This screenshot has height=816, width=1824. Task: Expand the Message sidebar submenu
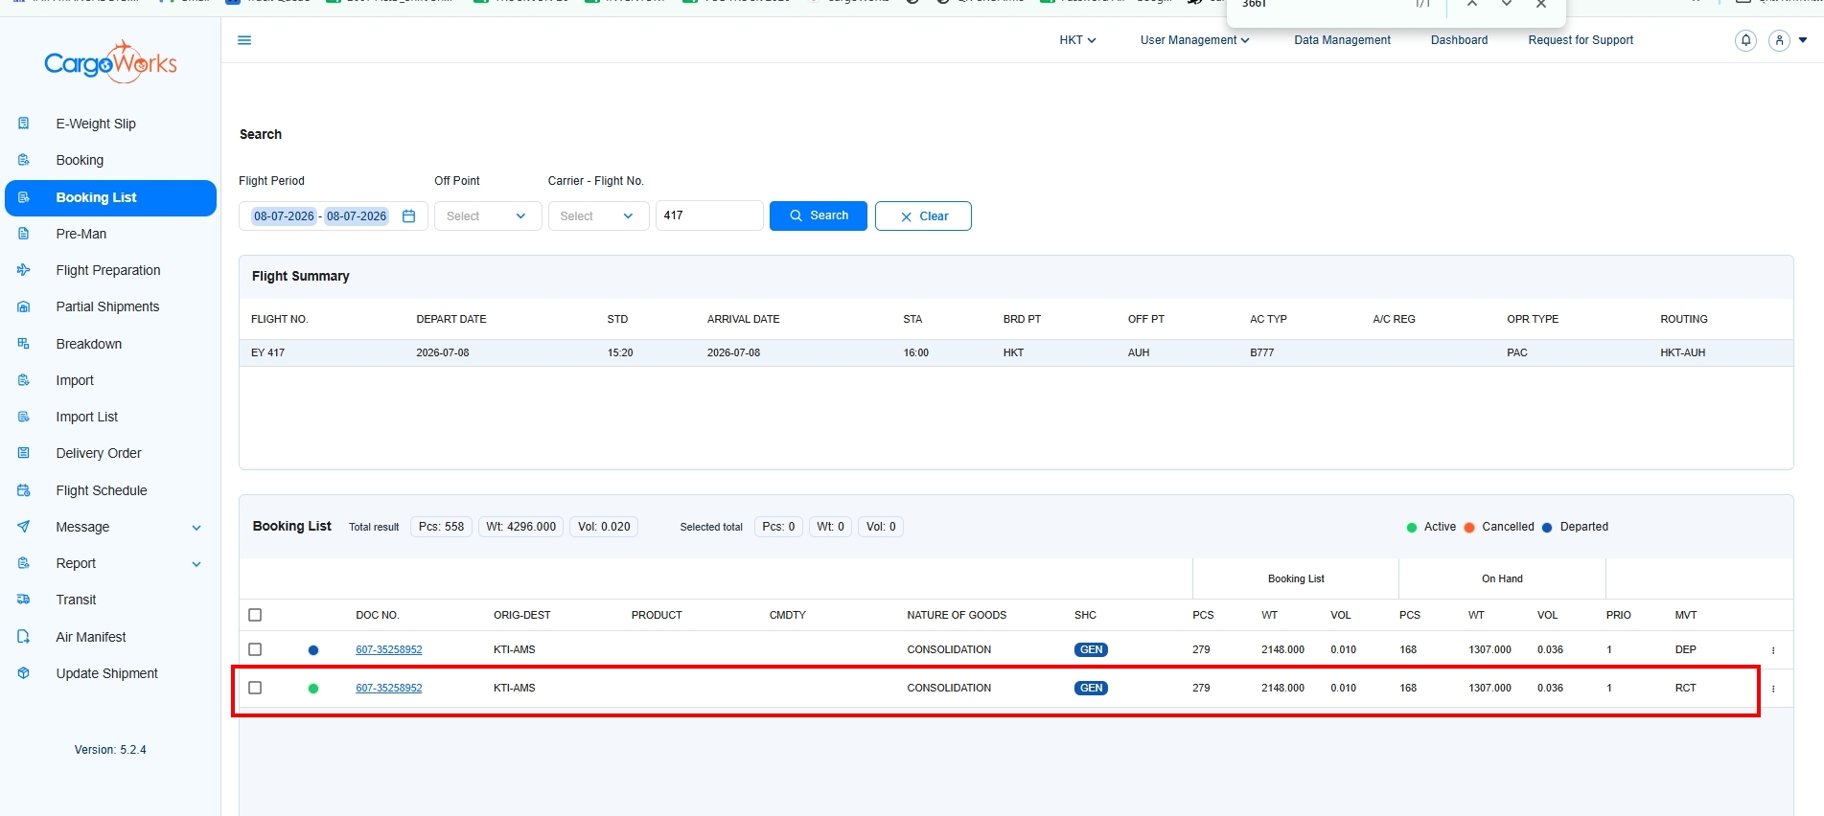coord(196,528)
